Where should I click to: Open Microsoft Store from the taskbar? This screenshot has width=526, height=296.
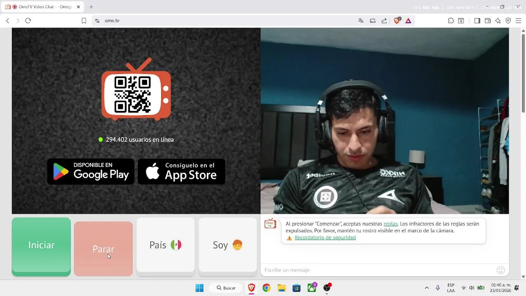pyautogui.click(x=297, y=288)
